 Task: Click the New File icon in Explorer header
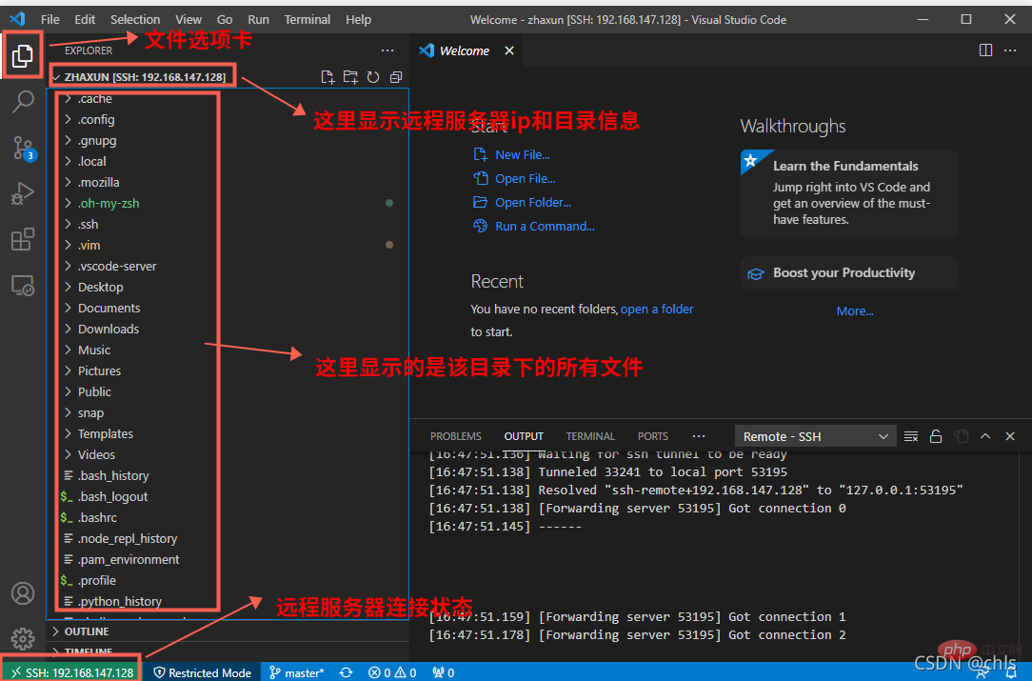click(327, 76)
